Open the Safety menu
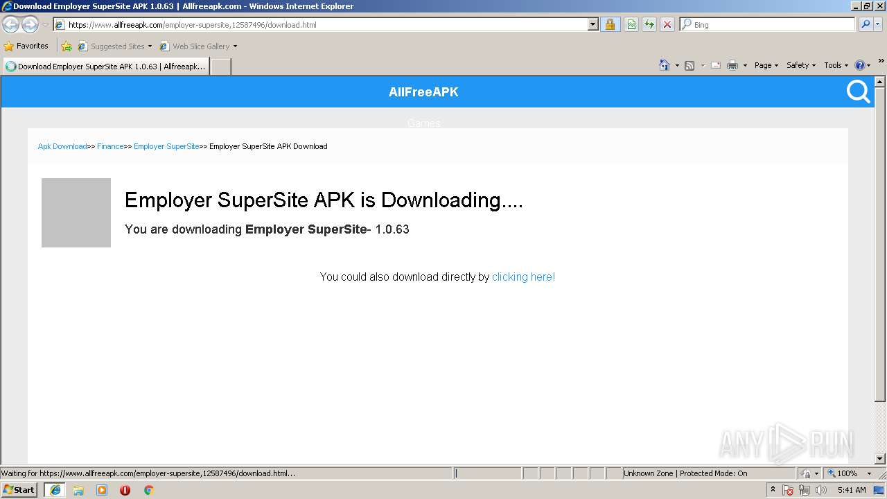The image size is (887, 499). [800, 65]
